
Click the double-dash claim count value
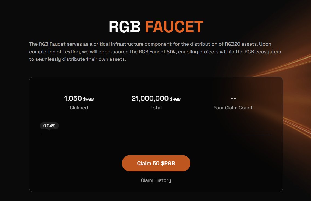[233, 98]
